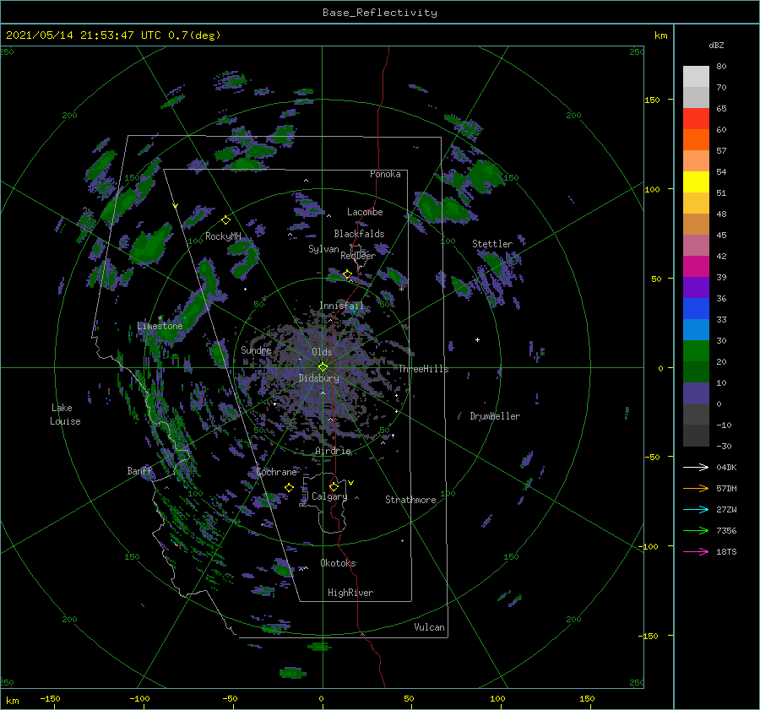Click the Limestone label

pos(160,326)
